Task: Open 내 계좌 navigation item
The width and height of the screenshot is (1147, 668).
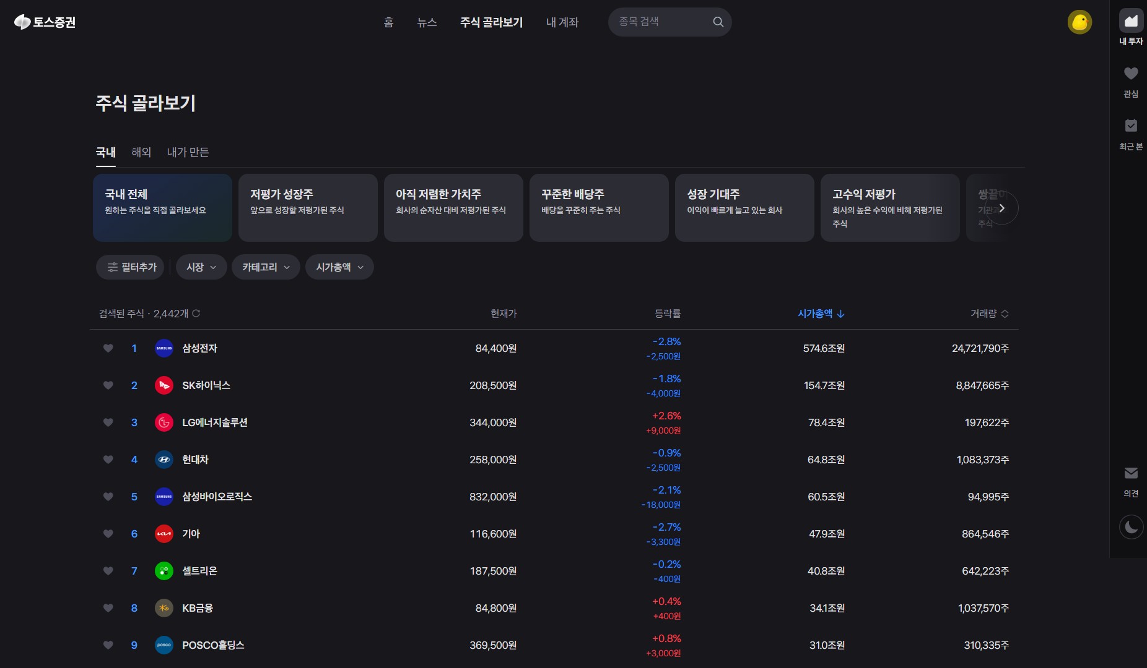Action: click(562, 22)
